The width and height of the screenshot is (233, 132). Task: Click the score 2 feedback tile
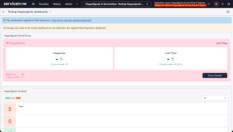click(x=10, y=109)
